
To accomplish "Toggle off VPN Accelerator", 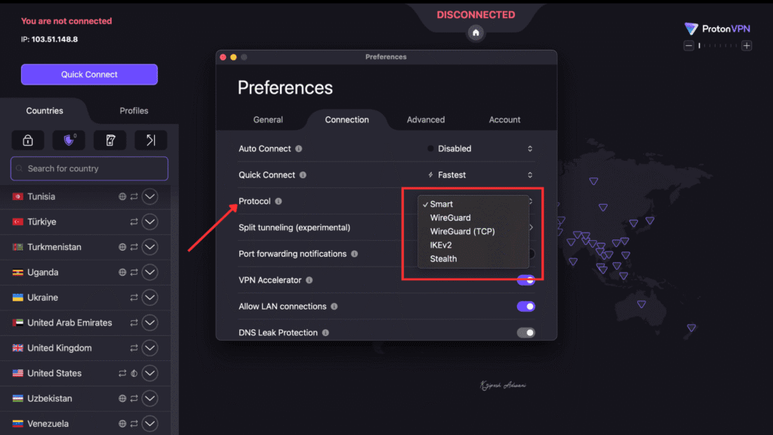I will (526, 280).
